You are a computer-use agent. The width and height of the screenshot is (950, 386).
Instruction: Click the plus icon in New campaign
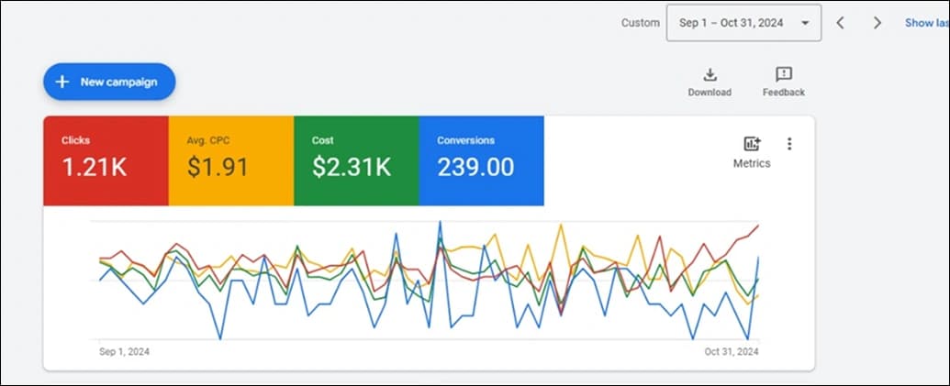(62, 82)
